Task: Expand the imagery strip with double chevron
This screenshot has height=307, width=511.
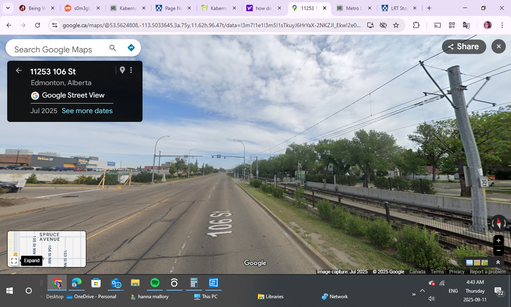Action: pos(498,263)
